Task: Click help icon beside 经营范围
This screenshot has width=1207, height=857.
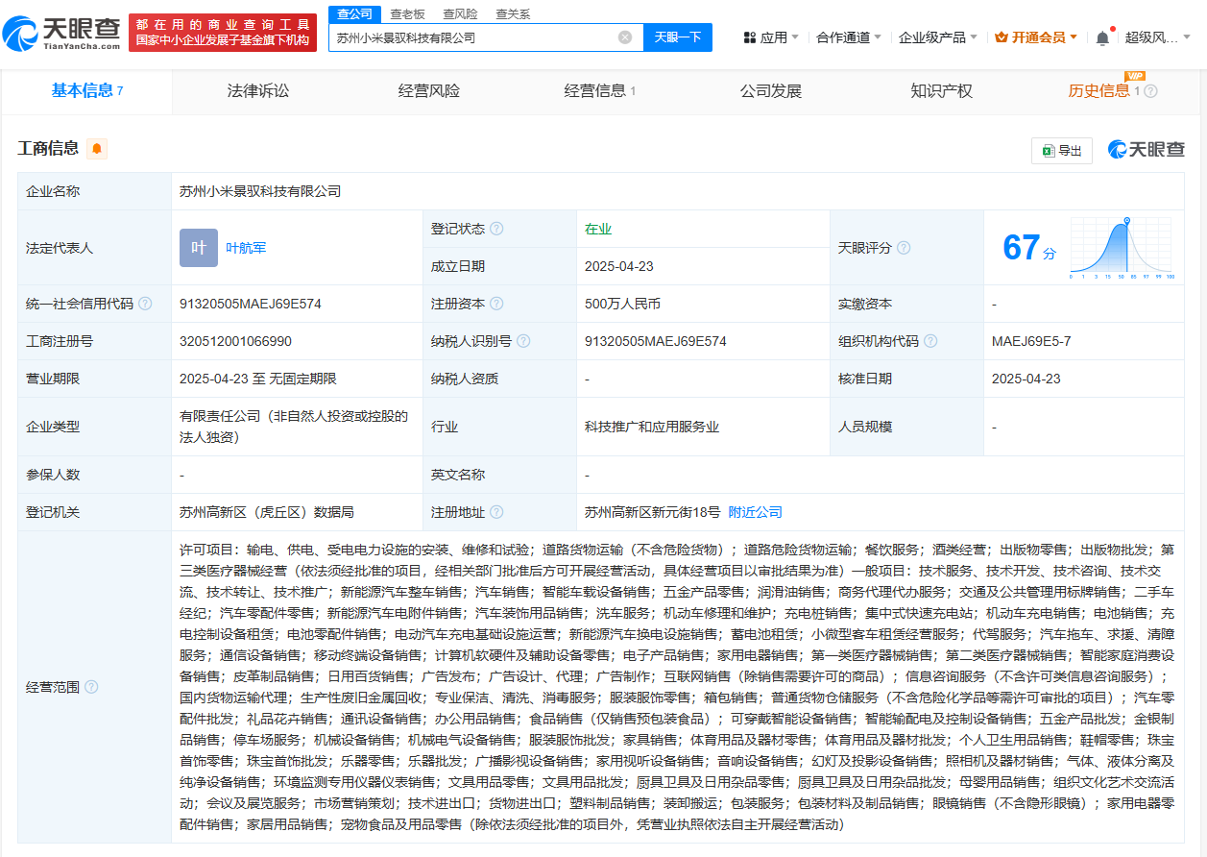Action: click(x=91, y=687)
